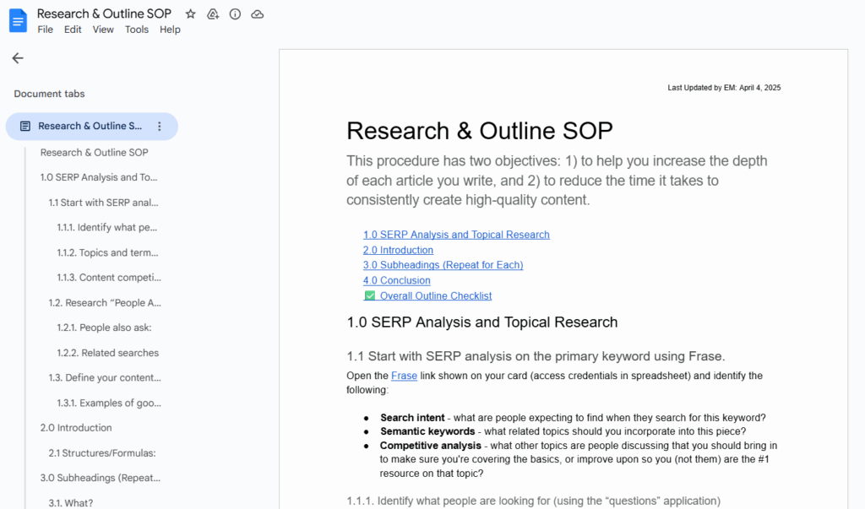865x509 pixels.
Task: Open the Google Docs home logo
Action: [x=18, y=20]
